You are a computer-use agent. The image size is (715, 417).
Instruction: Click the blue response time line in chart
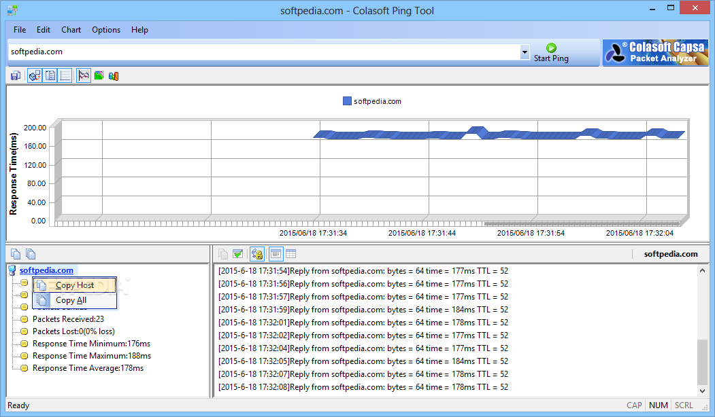[499, 134]
